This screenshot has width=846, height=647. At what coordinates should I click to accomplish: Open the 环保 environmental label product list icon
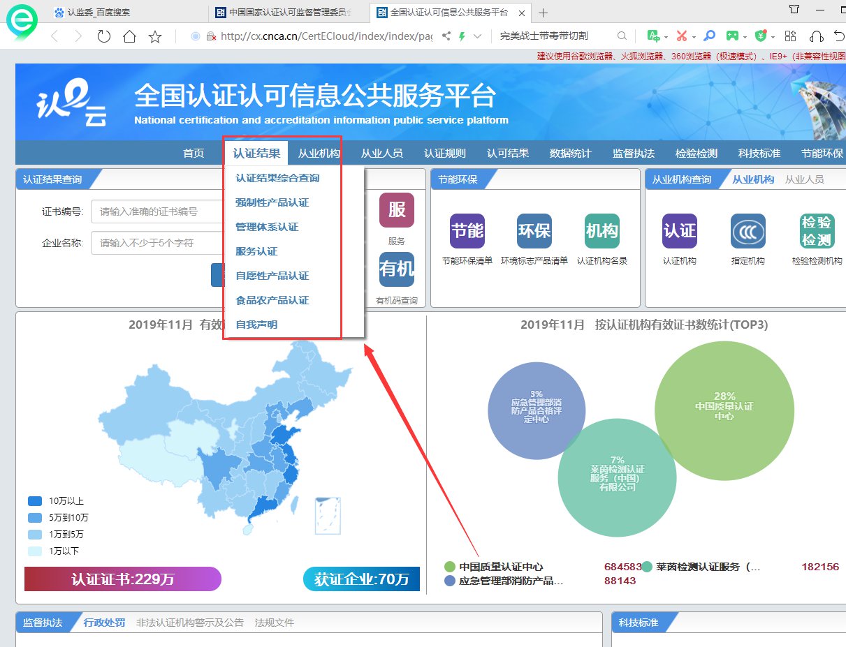click(x=534, y=231)
